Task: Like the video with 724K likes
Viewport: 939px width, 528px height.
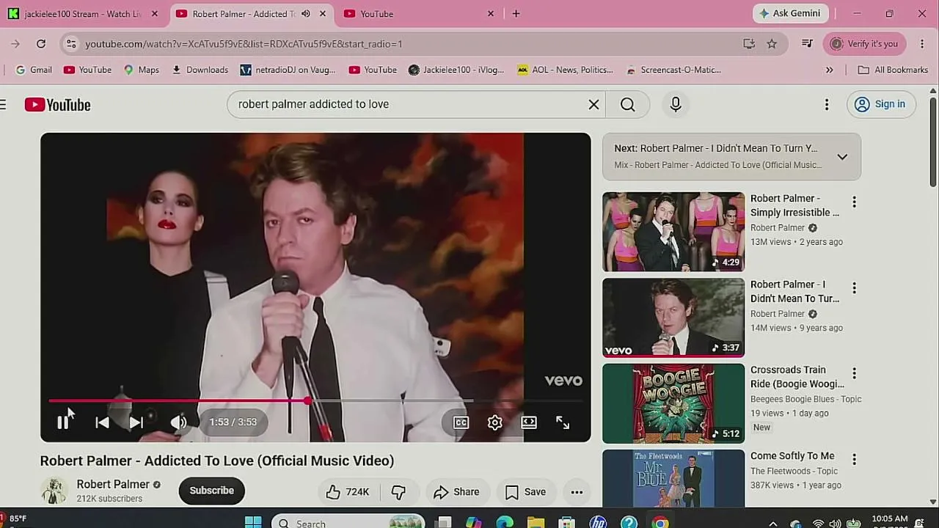Action: pyautogui.click(x=348, y=492)
